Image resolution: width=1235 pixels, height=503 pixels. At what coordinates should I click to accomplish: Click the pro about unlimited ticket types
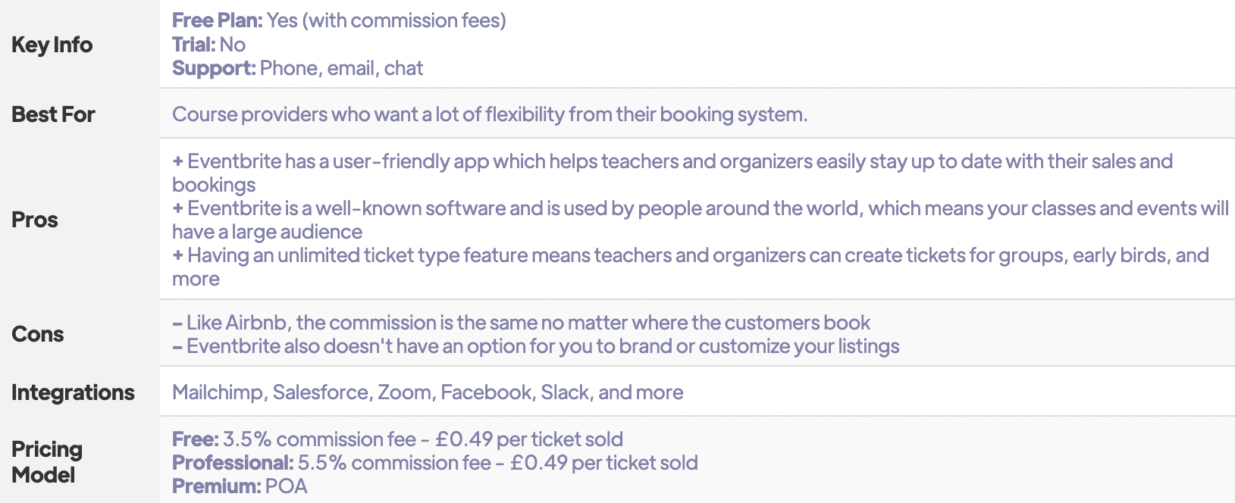(x=690, y=256)
